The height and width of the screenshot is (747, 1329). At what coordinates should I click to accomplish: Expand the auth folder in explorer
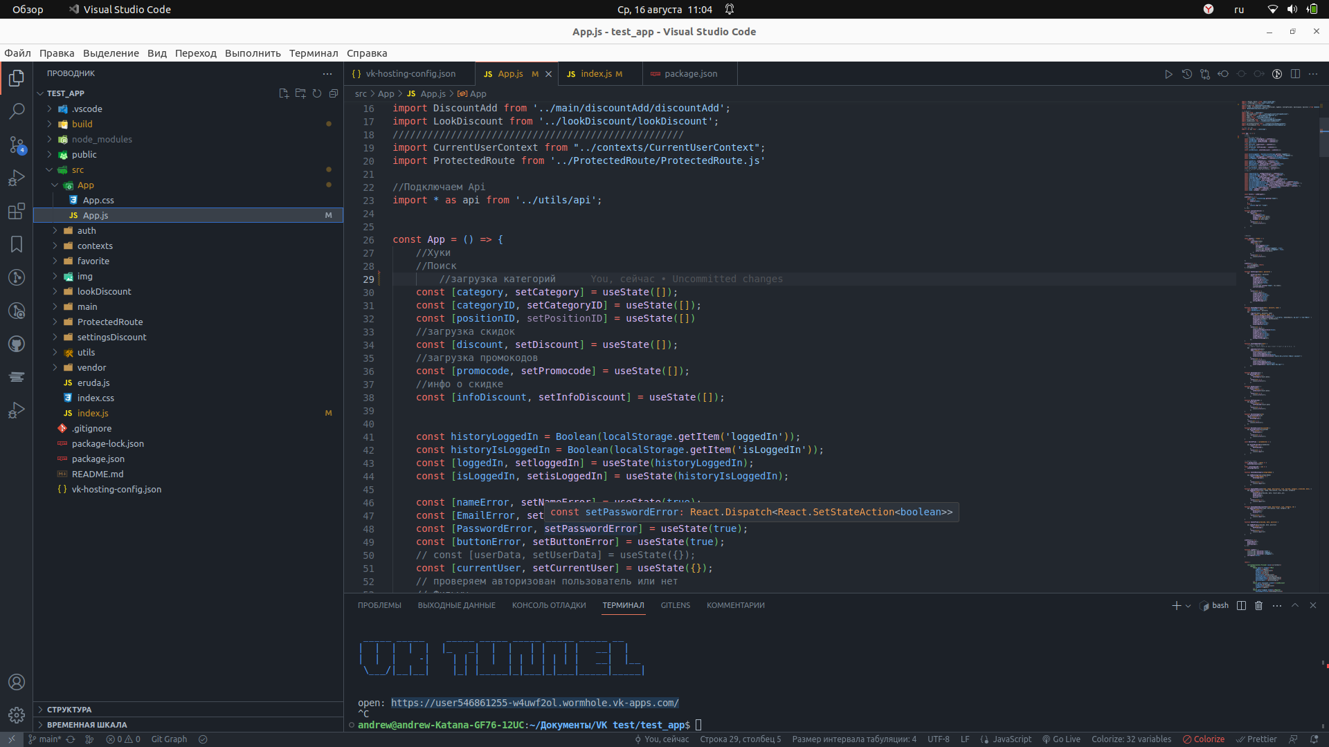pyautogui.click(x=55, y=230)
